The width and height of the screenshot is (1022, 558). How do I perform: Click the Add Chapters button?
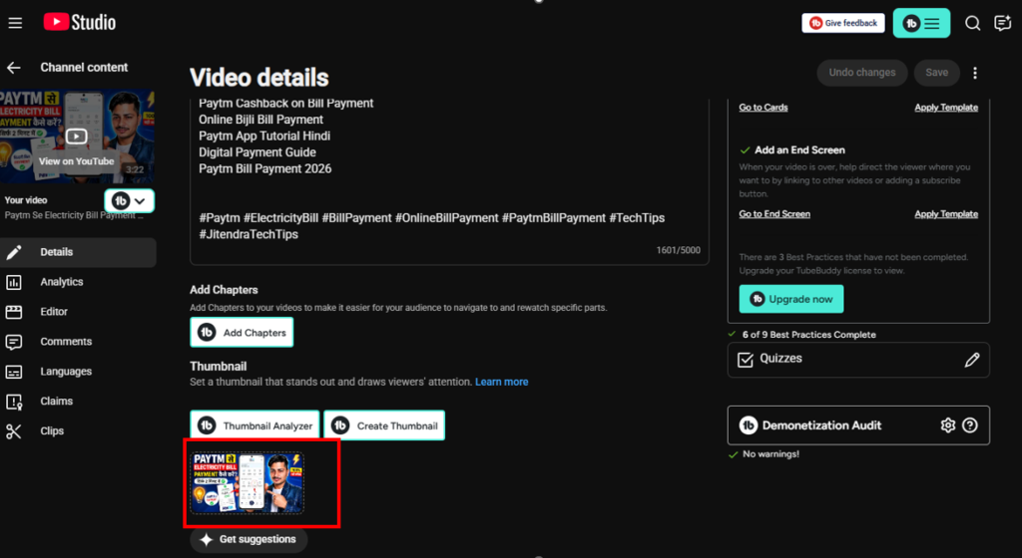(x=242, y=333)
